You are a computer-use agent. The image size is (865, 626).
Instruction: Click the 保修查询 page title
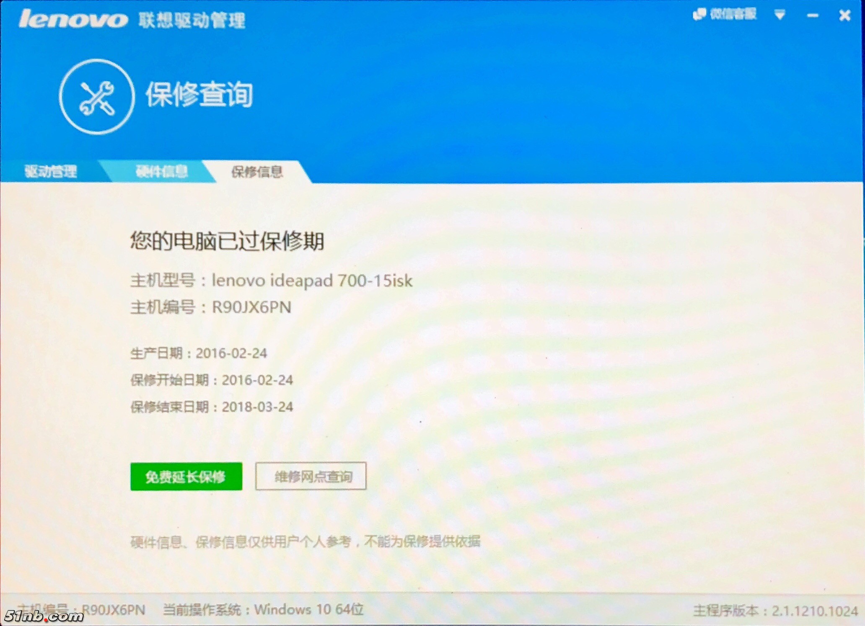199,94
